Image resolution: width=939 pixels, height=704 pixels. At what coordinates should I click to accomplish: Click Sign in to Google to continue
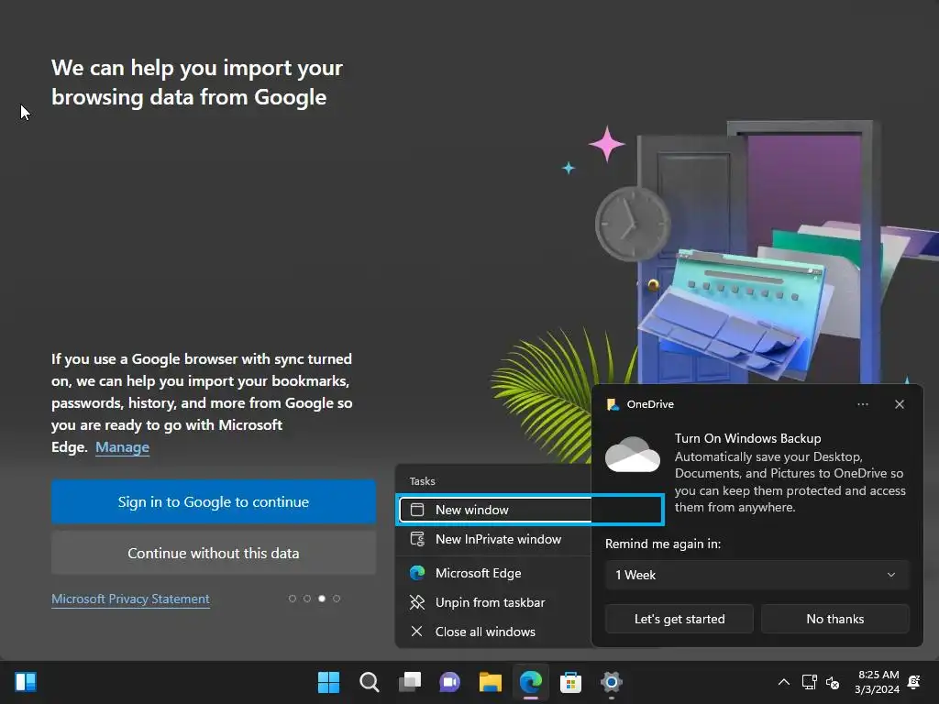pos(213,501)
